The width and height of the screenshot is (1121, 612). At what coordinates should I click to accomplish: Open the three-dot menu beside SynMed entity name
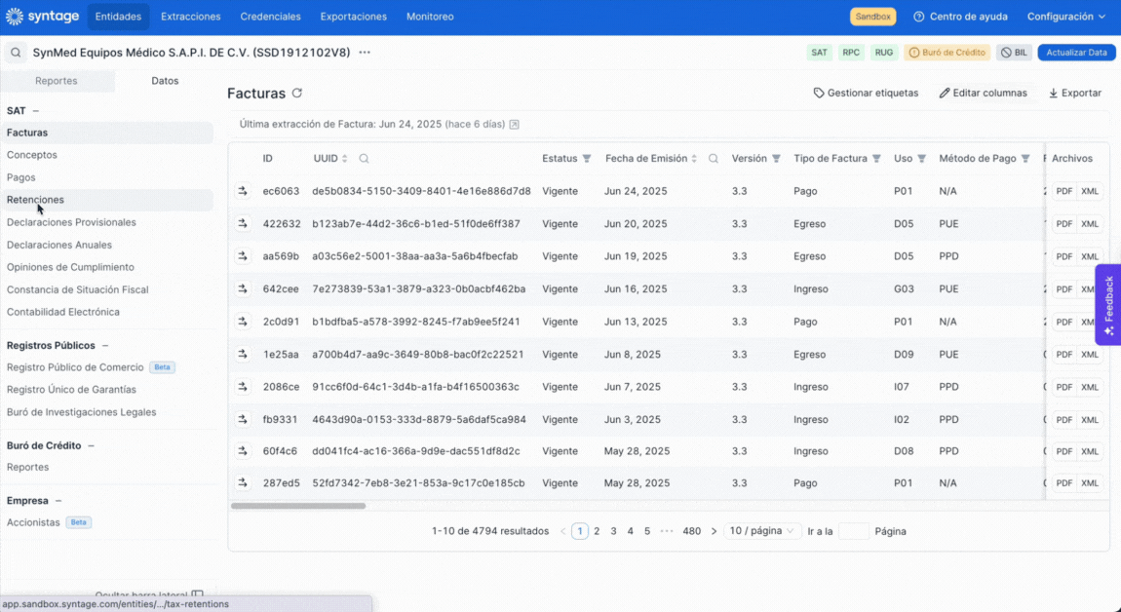[365, 53]
